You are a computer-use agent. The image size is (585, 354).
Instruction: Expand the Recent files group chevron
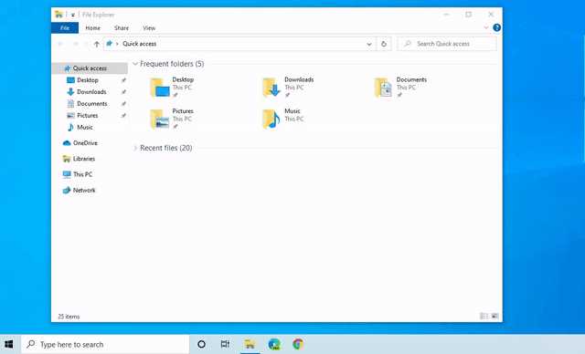[x=135, y=148]
